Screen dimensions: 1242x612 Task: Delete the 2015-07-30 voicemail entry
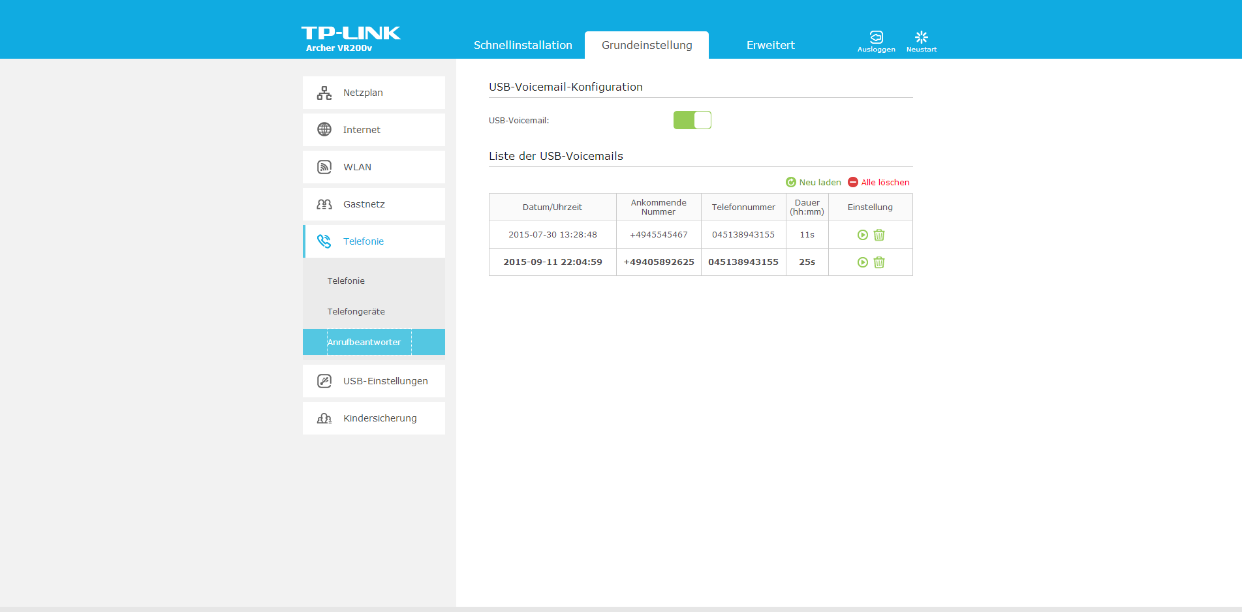coord(879,235)
